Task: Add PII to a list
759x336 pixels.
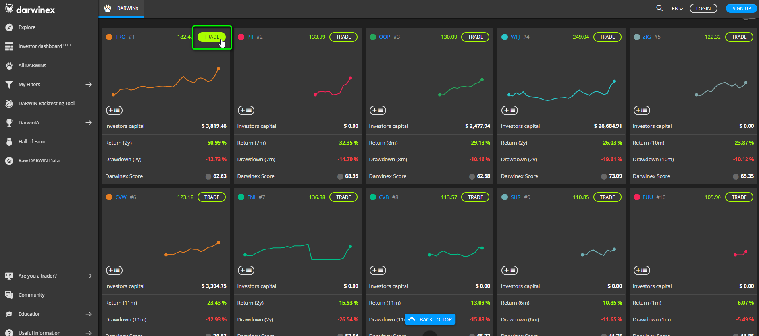Action: (x=246, y=110)
